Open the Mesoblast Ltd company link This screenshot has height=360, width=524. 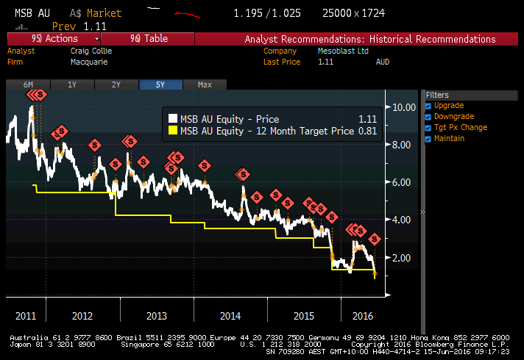[x=343, y=51]
